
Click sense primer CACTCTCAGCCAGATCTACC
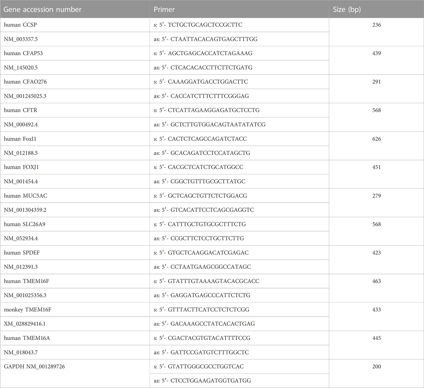(x=207, y=139)
